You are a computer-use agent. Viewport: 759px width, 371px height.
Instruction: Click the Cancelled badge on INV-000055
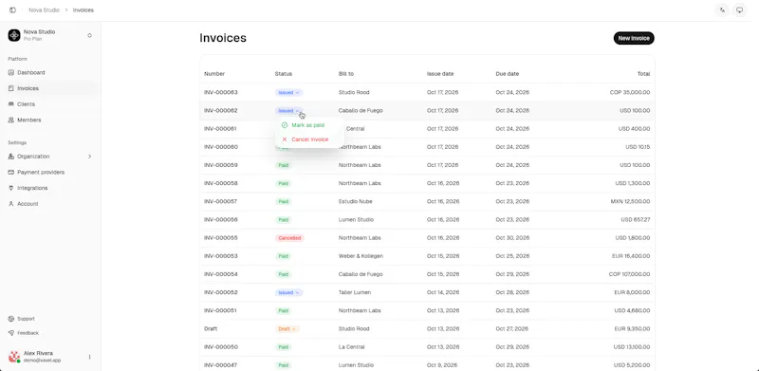tap(289, 238)
